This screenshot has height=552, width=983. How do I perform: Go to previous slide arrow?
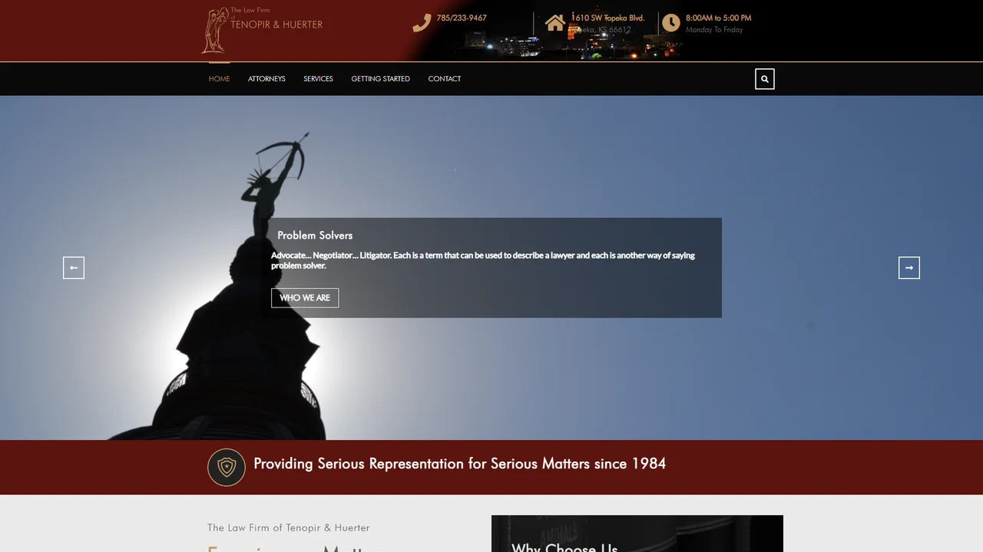pos(74,268)
